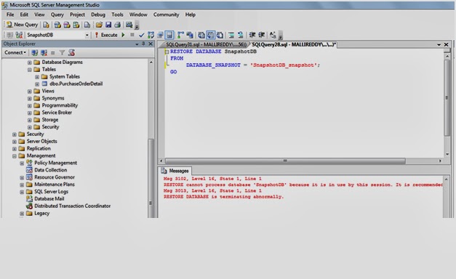The image size is (456, 279).
Task: Click the Query Options icon
Action: click(160, 35)
